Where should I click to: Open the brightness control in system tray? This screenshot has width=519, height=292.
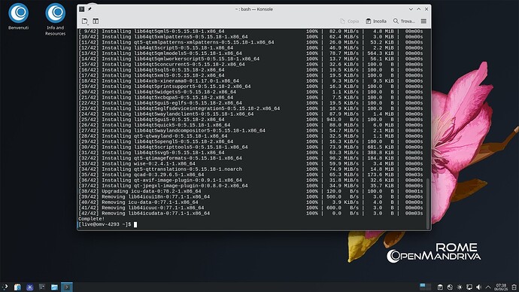(x=460, y=287)
